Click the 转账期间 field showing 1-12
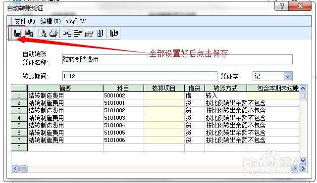Viewport: 317px width, 183px height. click(x=140, y=76)
